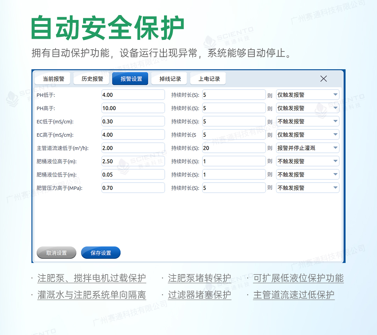Screen dimensions: 377x335
Task: Expand the 报警并停止灌溉 dropdown
Action: pyautogui.click(x=307, y=148)
